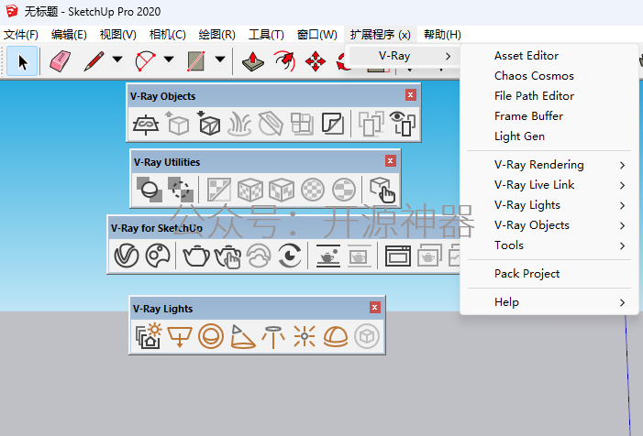Select the arrow Select tool
643x436 pixels.
pos(23,61)
